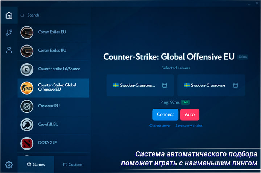This screenshot has height=173, width=261.
Task: Click Save to my chains link
Action: [x=189, y=126]
